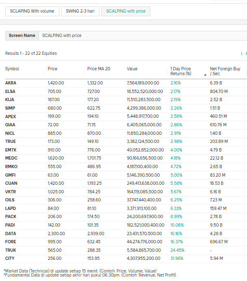Open the RMKO symbol

11,166
